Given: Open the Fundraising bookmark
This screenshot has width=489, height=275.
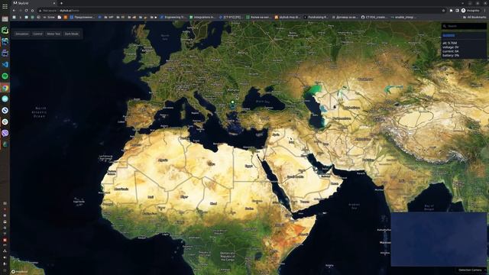Looking at the screenshot, I should [x=316, y=17].
